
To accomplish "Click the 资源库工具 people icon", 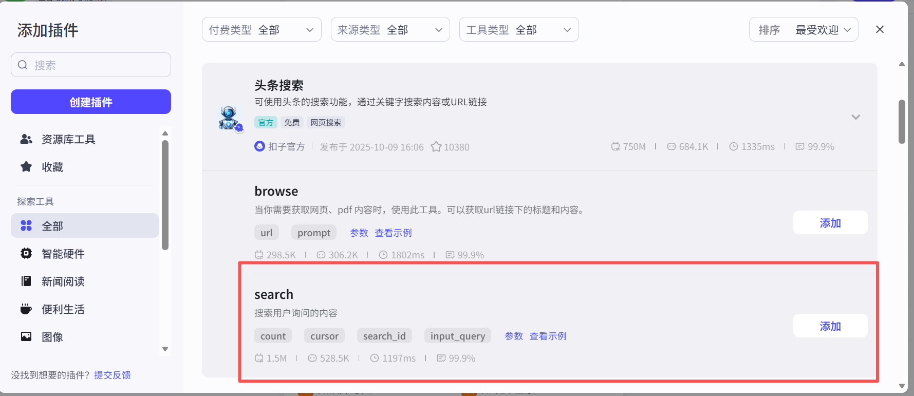I will 26,139.
